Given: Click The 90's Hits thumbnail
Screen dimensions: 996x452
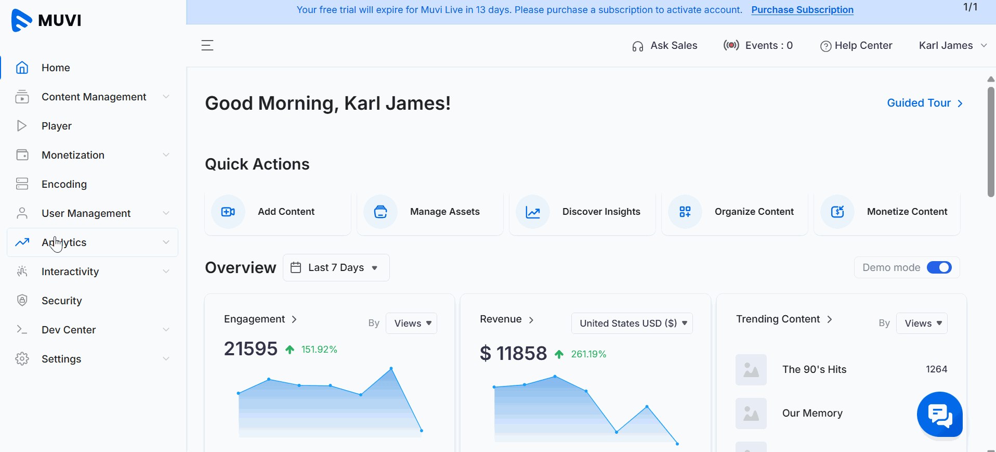Looking at the screenshot, I should pyautogui.click(x=751, y=370).
